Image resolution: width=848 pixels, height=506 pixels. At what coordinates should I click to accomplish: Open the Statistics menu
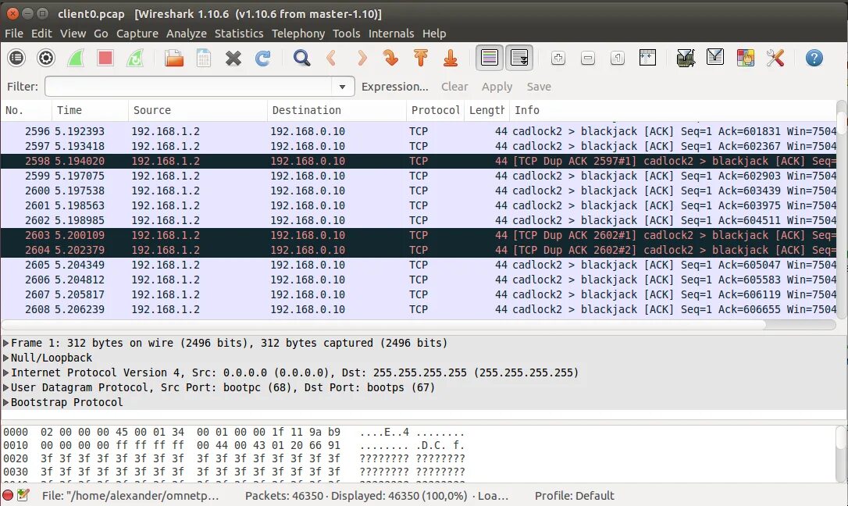[x=239, y=34]
